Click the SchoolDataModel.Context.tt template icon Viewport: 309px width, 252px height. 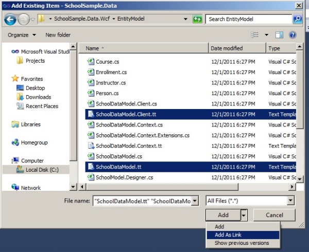click(91, 146)
